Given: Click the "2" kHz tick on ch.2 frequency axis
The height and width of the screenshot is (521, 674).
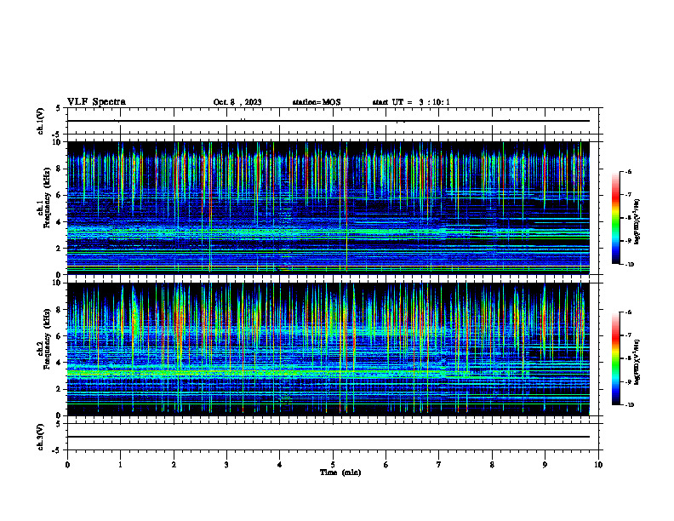Looking at the screenshot, I should pyautogui.click(x=59, y=389).
